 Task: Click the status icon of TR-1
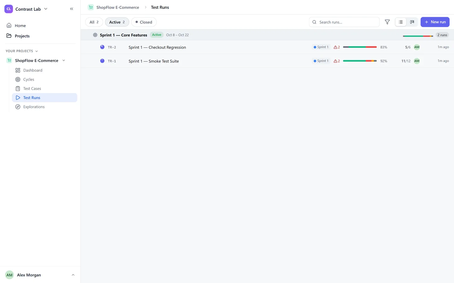tap(102, 61)
